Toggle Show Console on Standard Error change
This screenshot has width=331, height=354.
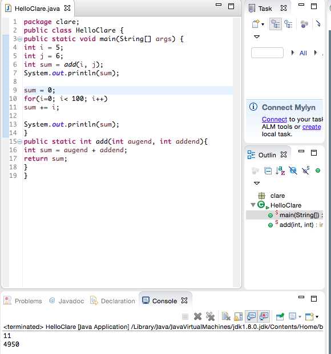pyautogui.click(x=264, y=316)
